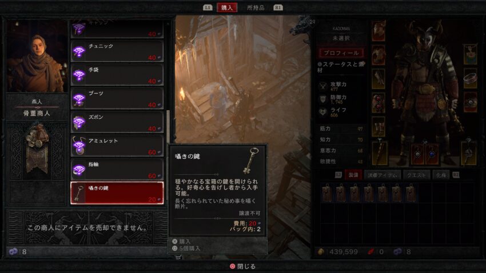Choose the チュニック tunic item

(117, 51)
